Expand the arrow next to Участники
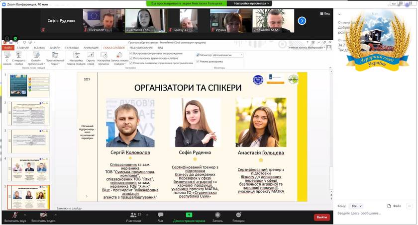418x225 pixels. (x=147, y=215)
